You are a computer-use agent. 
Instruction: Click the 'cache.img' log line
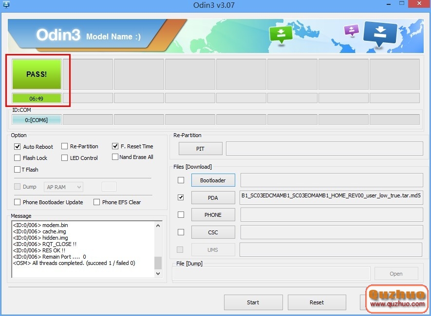point(39,231)
